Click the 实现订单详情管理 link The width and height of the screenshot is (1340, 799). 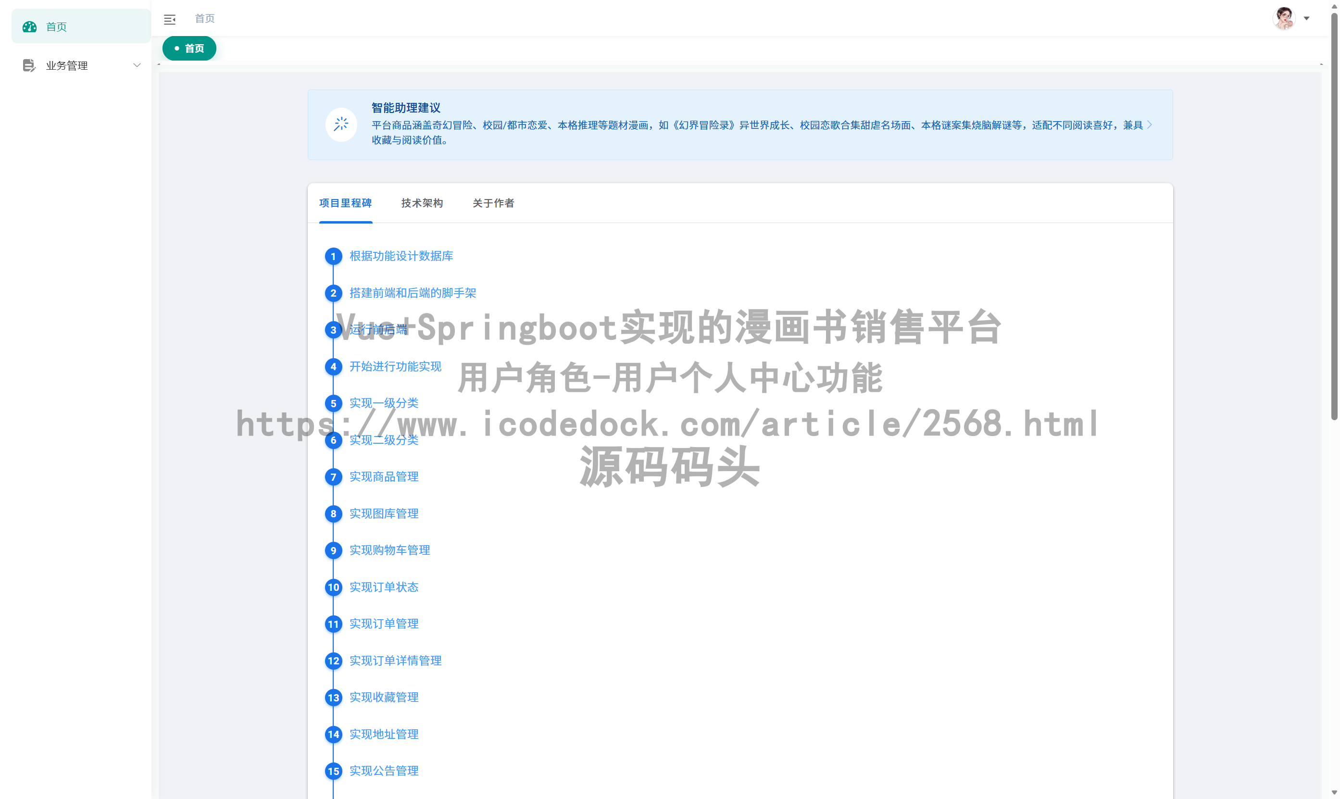pos(395,661)
